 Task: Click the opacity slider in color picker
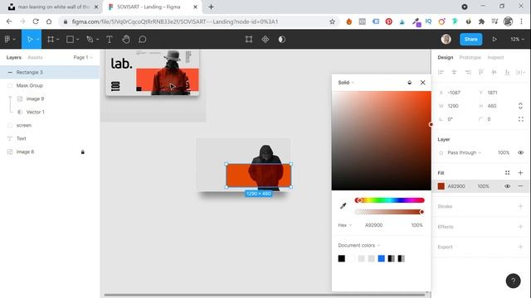tap(389, 212)
